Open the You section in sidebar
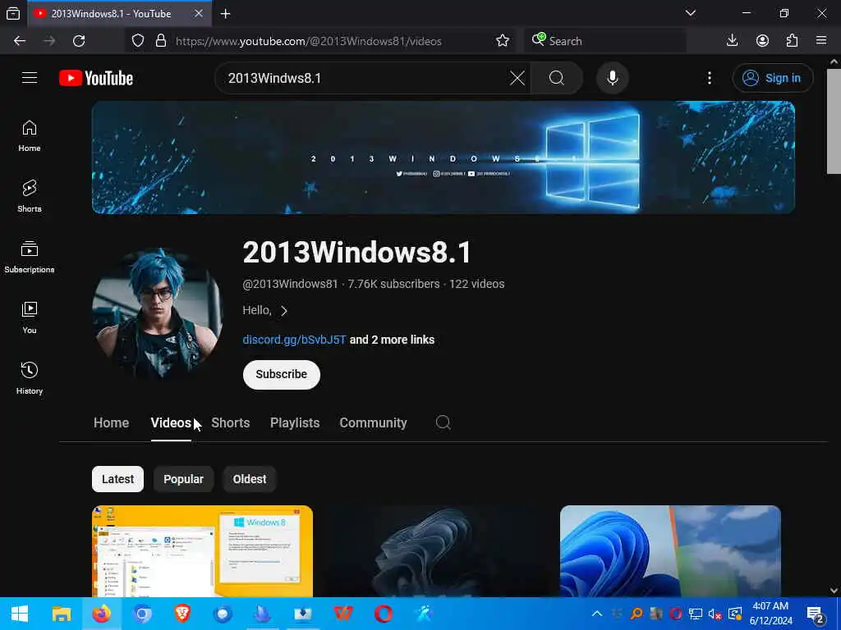 click(x=30, y=317)
